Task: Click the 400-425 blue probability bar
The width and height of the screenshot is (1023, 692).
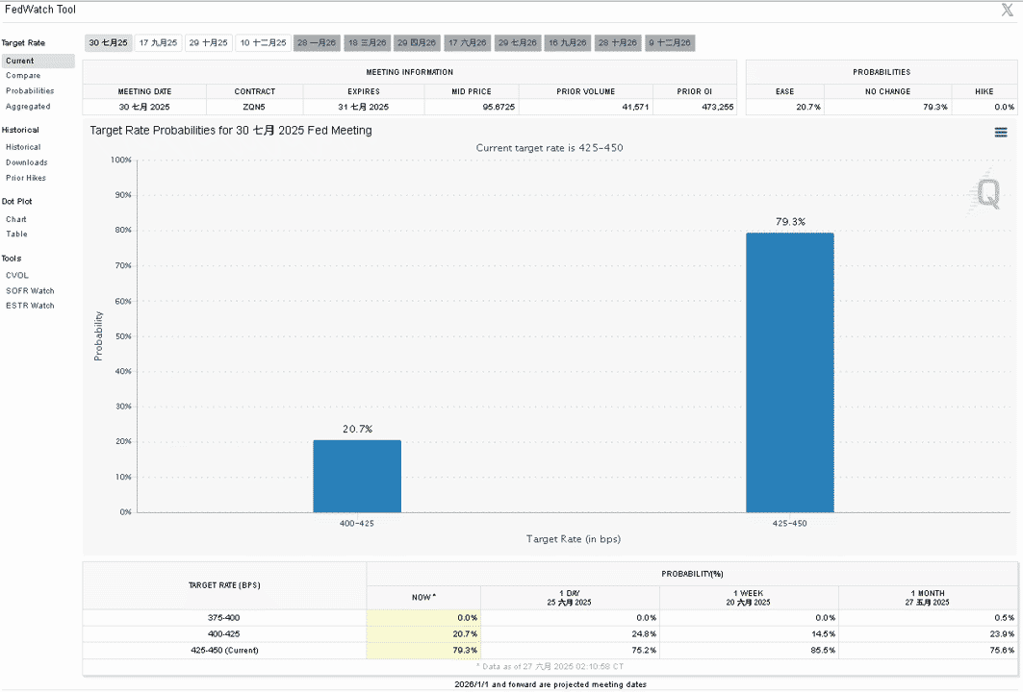Action: tap(357, 477)
